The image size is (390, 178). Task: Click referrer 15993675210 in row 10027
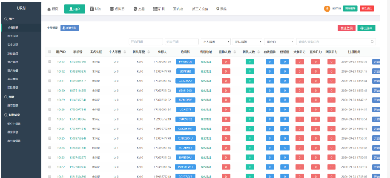(162, 119)
